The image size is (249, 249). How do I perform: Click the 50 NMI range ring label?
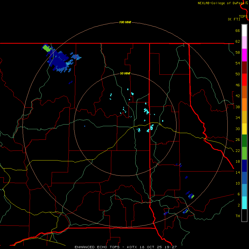click(125, 73)
